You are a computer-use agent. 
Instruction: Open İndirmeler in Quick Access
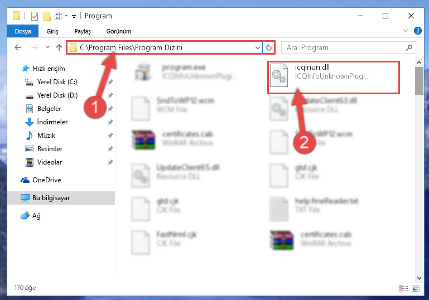(52, 122)
